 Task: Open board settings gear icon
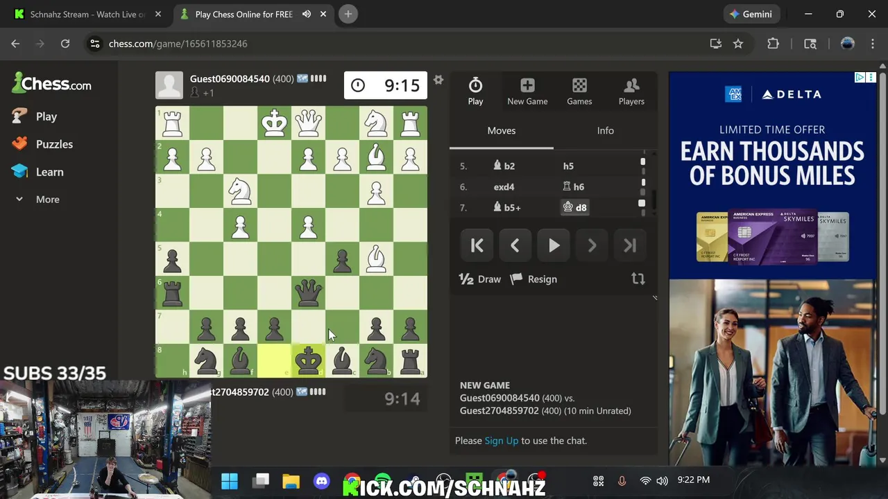click(x=438, y=80)
